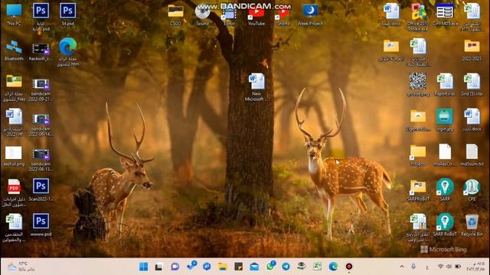Select the This PC desktop icon
This screenshot has width=490, height=275.
(14, 14)
